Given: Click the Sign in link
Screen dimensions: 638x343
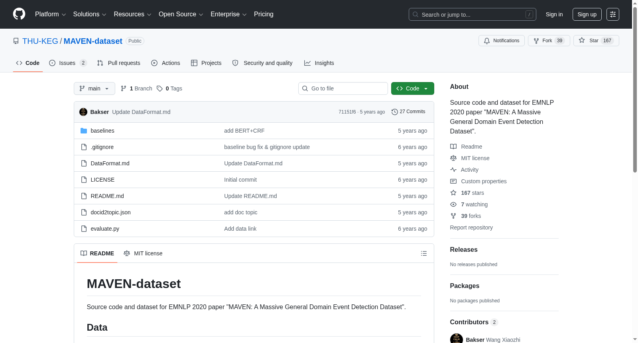Looking at the screenshot, I should (x=554, y=14).
